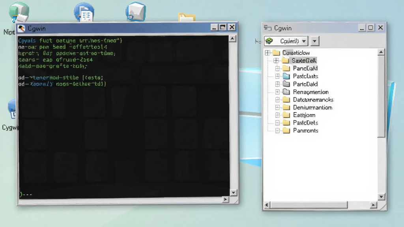The height and width of the screenshot is (227, 404).
Task: Select the Deniurnantiom tree item
Action: click(x=312, y=108)
